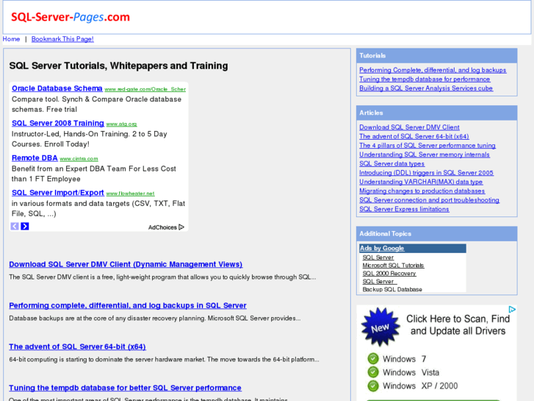Open the SQL Server 2008 Training ad
Screen dimensions: 534x401
58,123
